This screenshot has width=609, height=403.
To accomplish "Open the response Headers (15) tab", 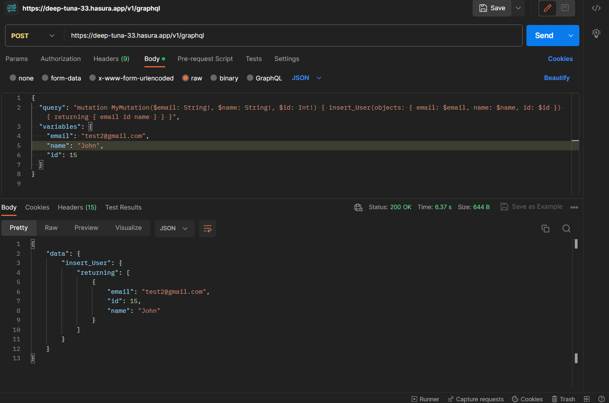I will click(77, 207).
